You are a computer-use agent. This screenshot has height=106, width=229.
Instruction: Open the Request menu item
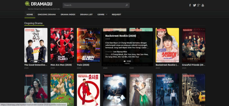117,15
